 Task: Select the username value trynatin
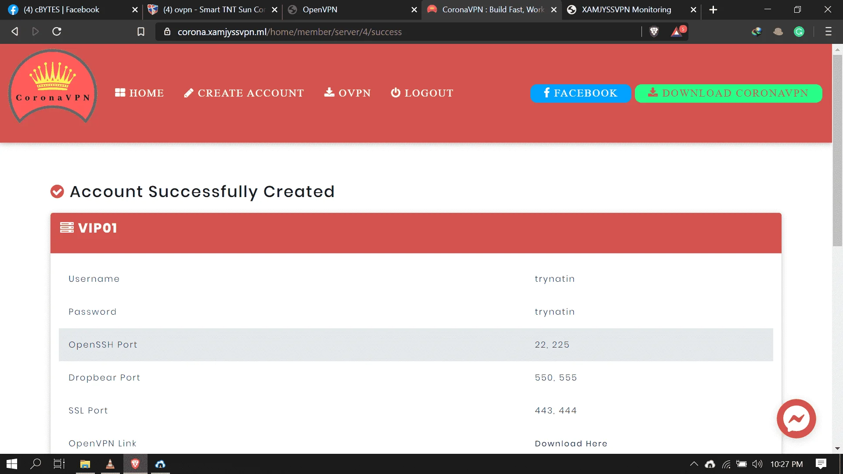[x=555, y=279]
